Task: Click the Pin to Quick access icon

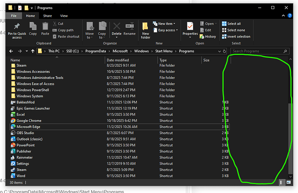Action: (x=17, y=28)
